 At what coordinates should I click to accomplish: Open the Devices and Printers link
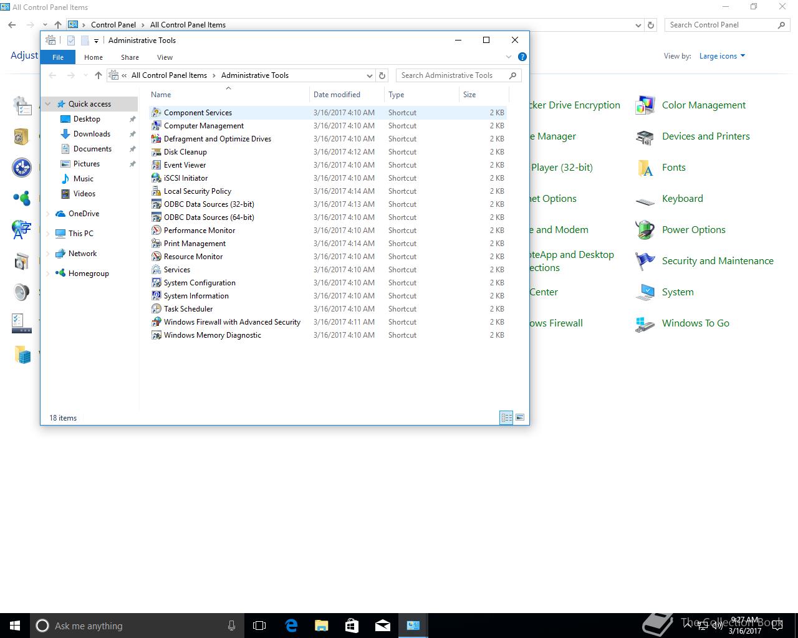pos(705,136)
